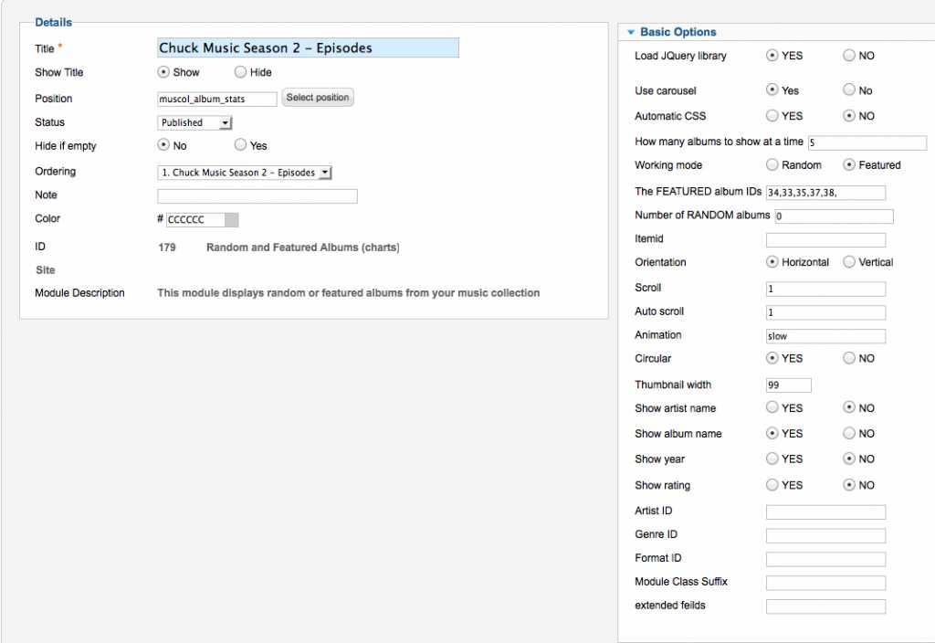Select YES for Show rating
This screenshot has width=935, height=643.
pos(772,485)
